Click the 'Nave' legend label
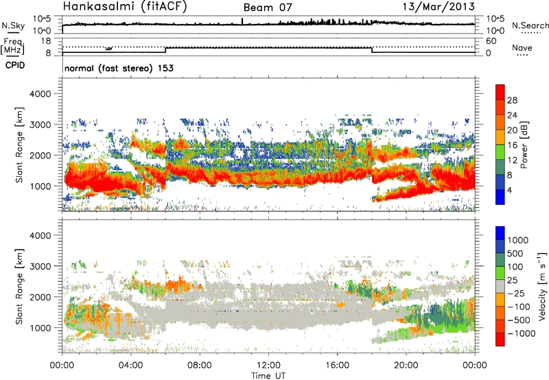This screenshot has width=549, height=380. pos(522,47)
